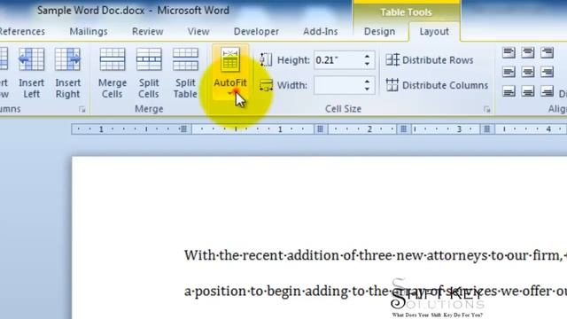Select the Table Tools Layout tab
The height and width of the screenshot is (319, 567).
click(434, 32)
